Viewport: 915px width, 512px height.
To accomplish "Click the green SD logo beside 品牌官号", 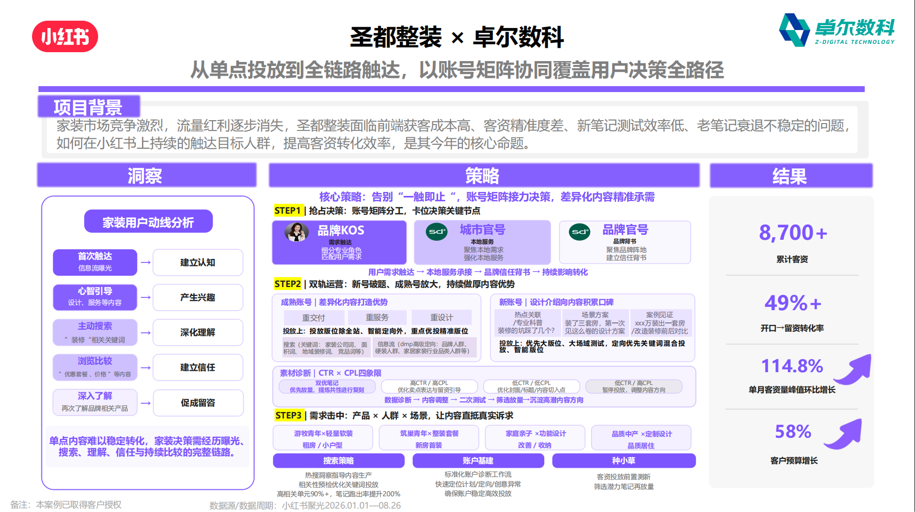I will point(580,231).
